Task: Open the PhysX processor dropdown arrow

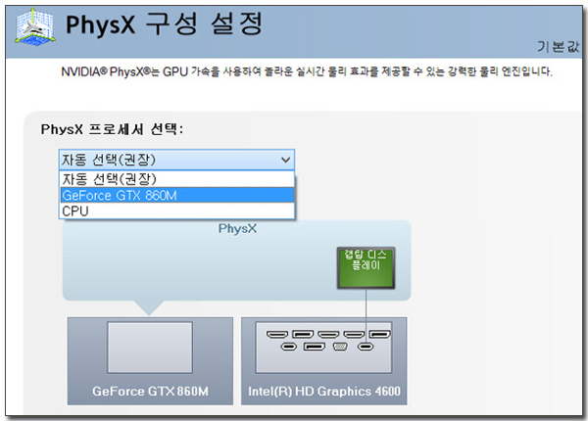Action: click(285, 160)
